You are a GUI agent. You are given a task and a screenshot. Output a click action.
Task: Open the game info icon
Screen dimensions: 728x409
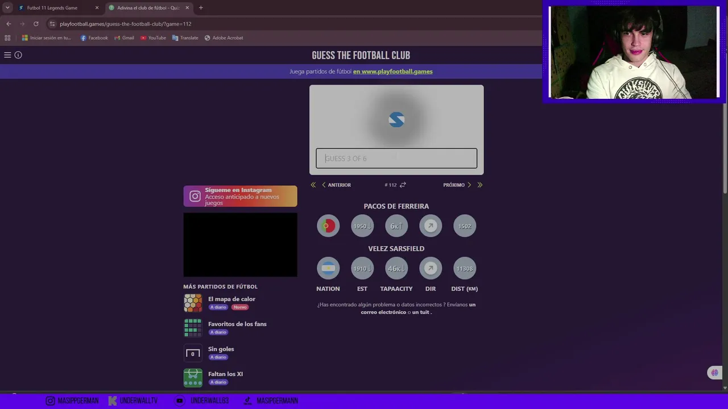[18, 55]
